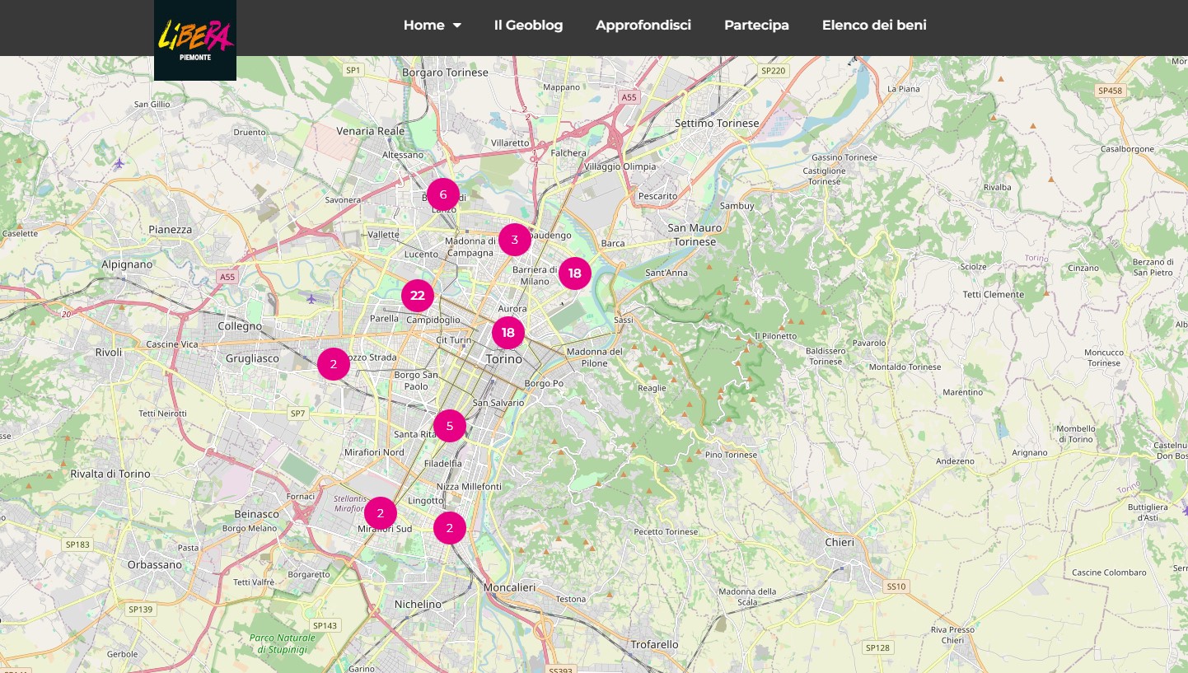The height and width of the screenshot is (673, 1188).
Task: Click the 2 cluster below Lingotto
Action: [x=450, y=528]
